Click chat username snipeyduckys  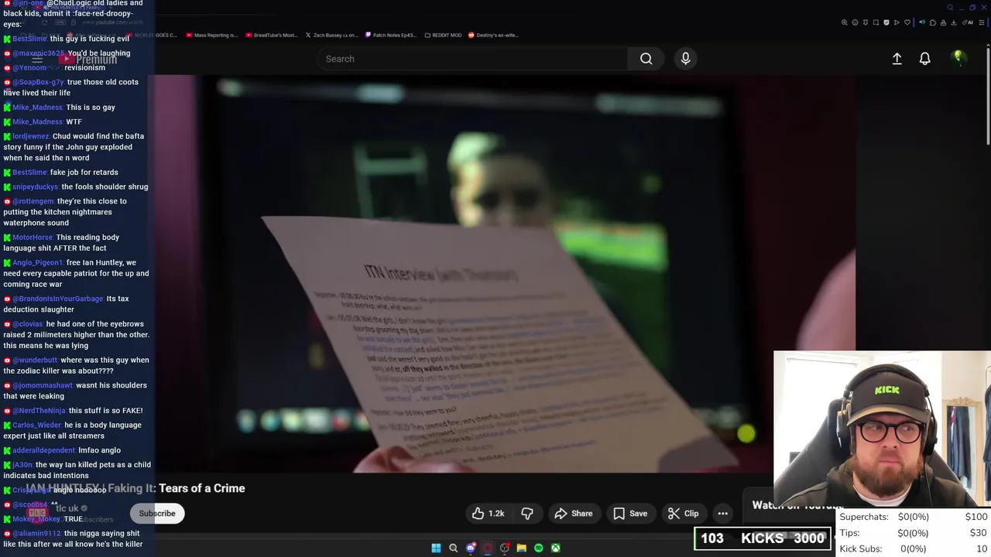pos(36,186)
